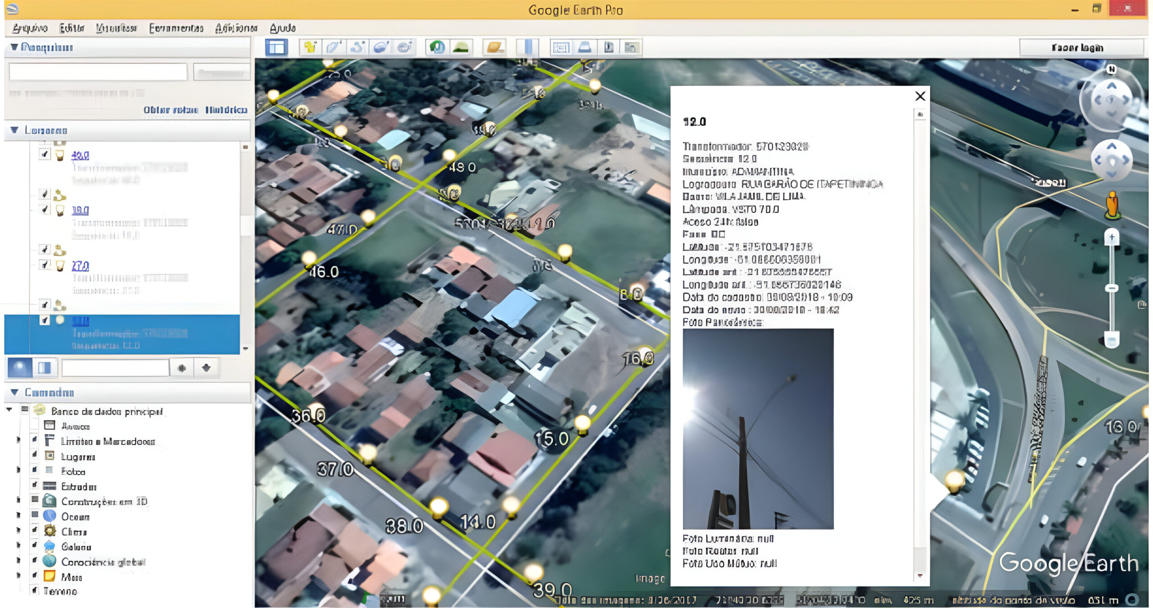
Task: Click the Lugares list scrollbar thumb
Action: pyautogui.click(x=245, y=225)
